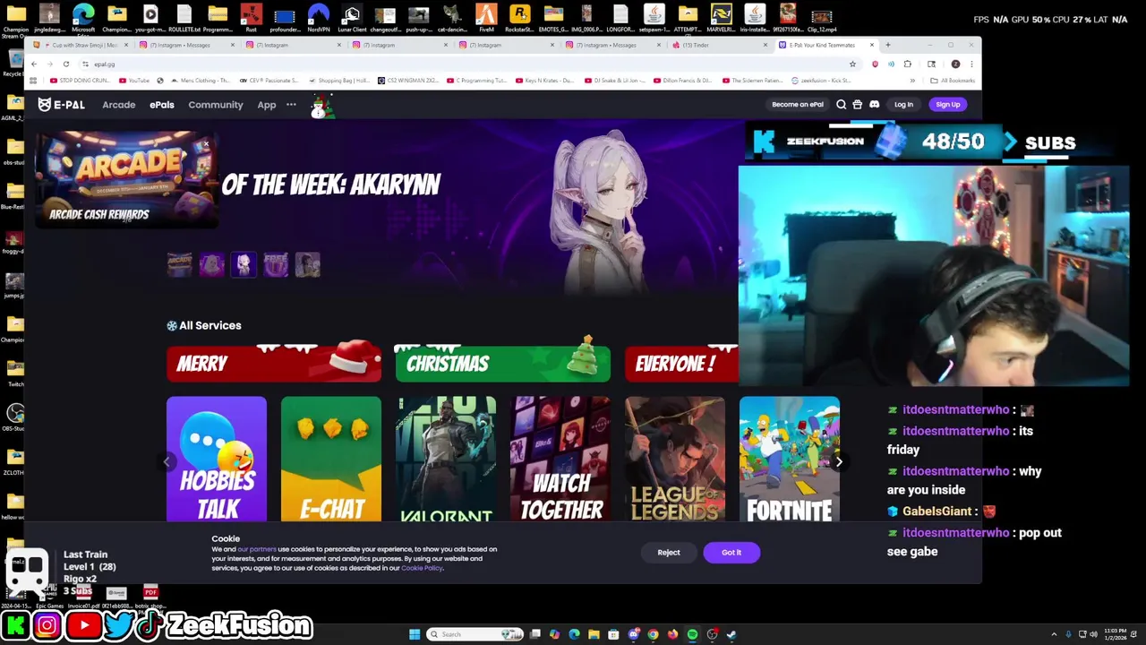Open the new tab plus button
This screenshot has width=1146, height=645.
pyautogui.click(x=887, y=45)
